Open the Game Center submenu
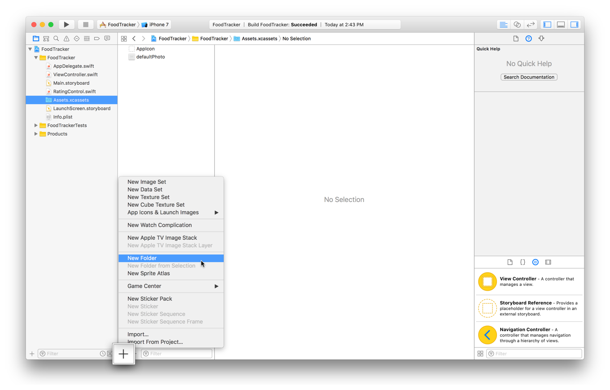610x390 pixels. point(171,286)
